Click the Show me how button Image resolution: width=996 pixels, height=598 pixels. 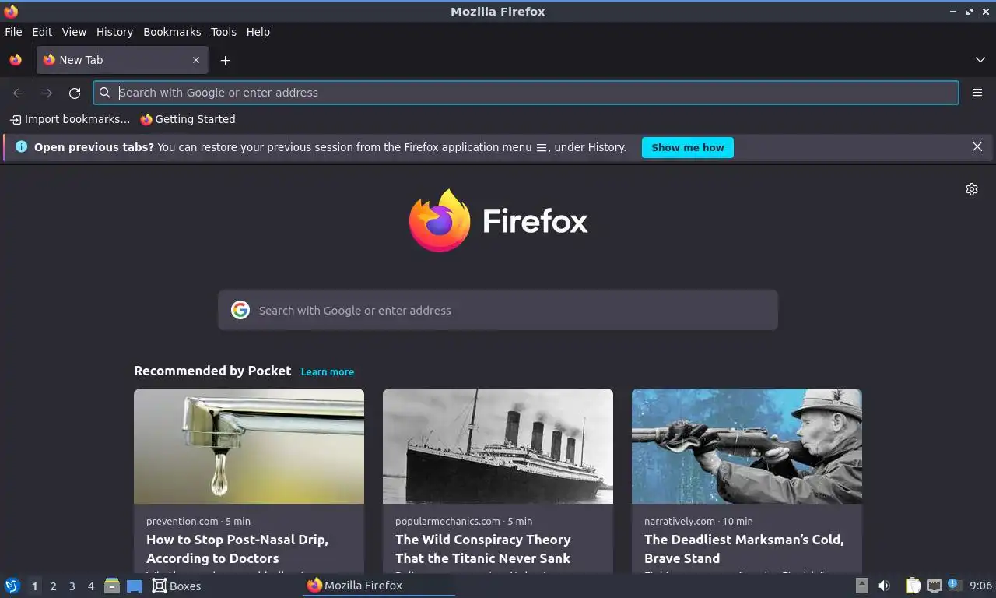coord(687,147)
